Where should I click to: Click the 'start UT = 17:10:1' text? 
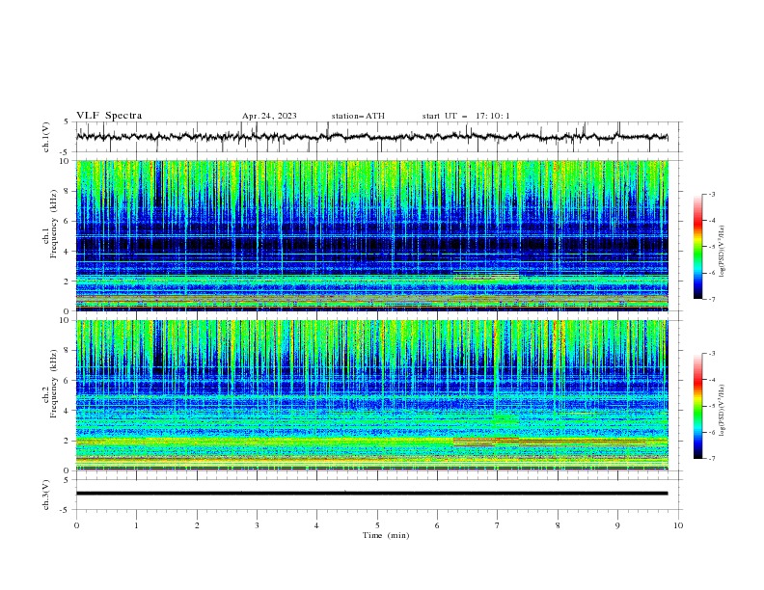click(x=466, y=116)
